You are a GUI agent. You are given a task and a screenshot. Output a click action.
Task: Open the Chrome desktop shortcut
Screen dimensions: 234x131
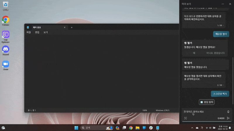click(6, 21)
